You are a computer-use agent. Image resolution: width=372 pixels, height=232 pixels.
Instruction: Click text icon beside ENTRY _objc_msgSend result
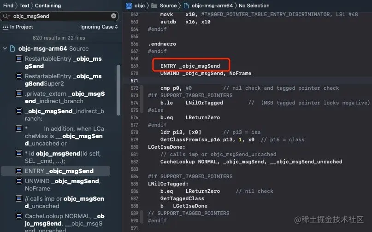click(19, 171)
